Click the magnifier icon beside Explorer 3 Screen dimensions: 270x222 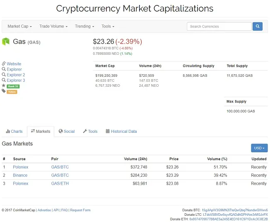[x=4, y=80]
